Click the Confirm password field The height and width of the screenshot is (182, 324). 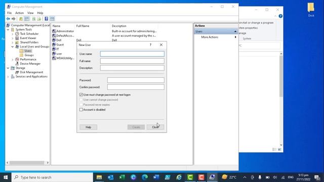pos(136,87)
